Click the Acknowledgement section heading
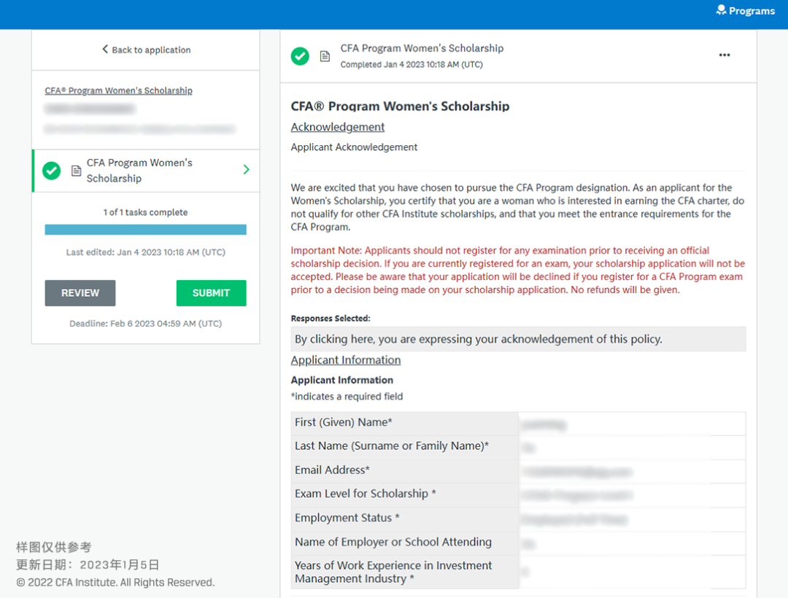 (x=337, y=127)
